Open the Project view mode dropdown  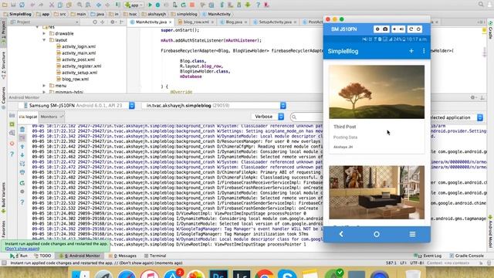[x=45, y=22]
